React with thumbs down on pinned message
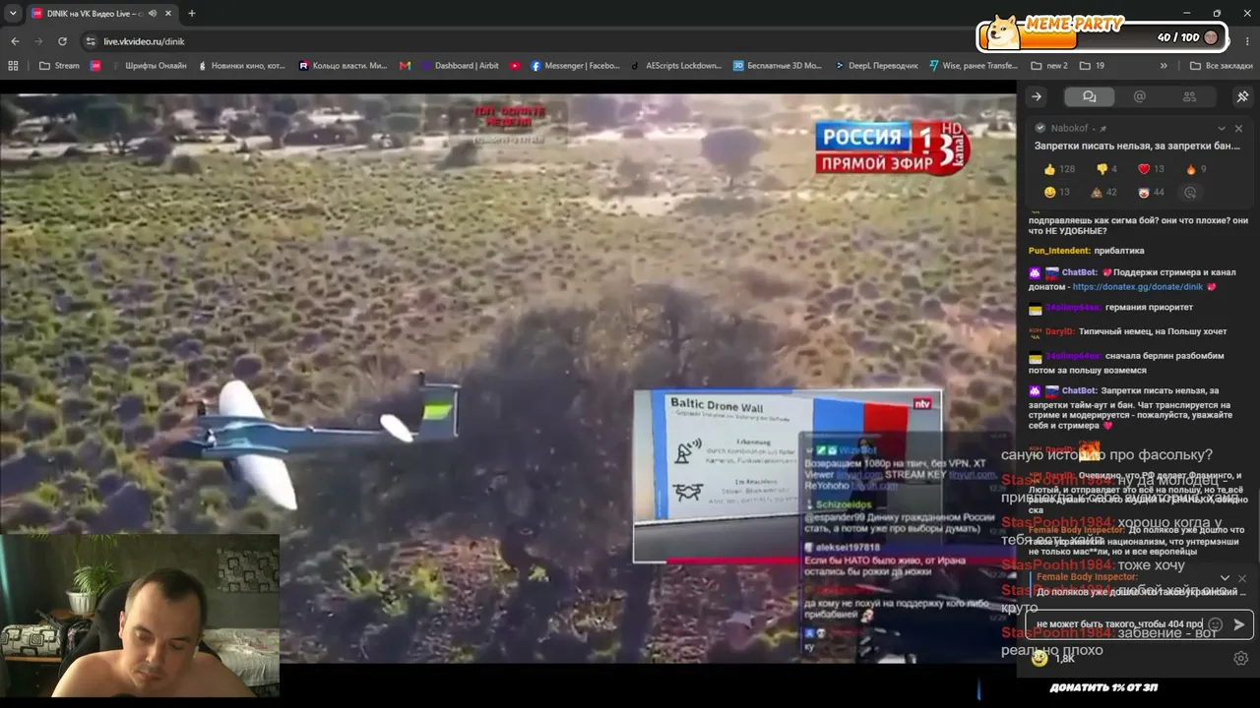 (1107, 169)
